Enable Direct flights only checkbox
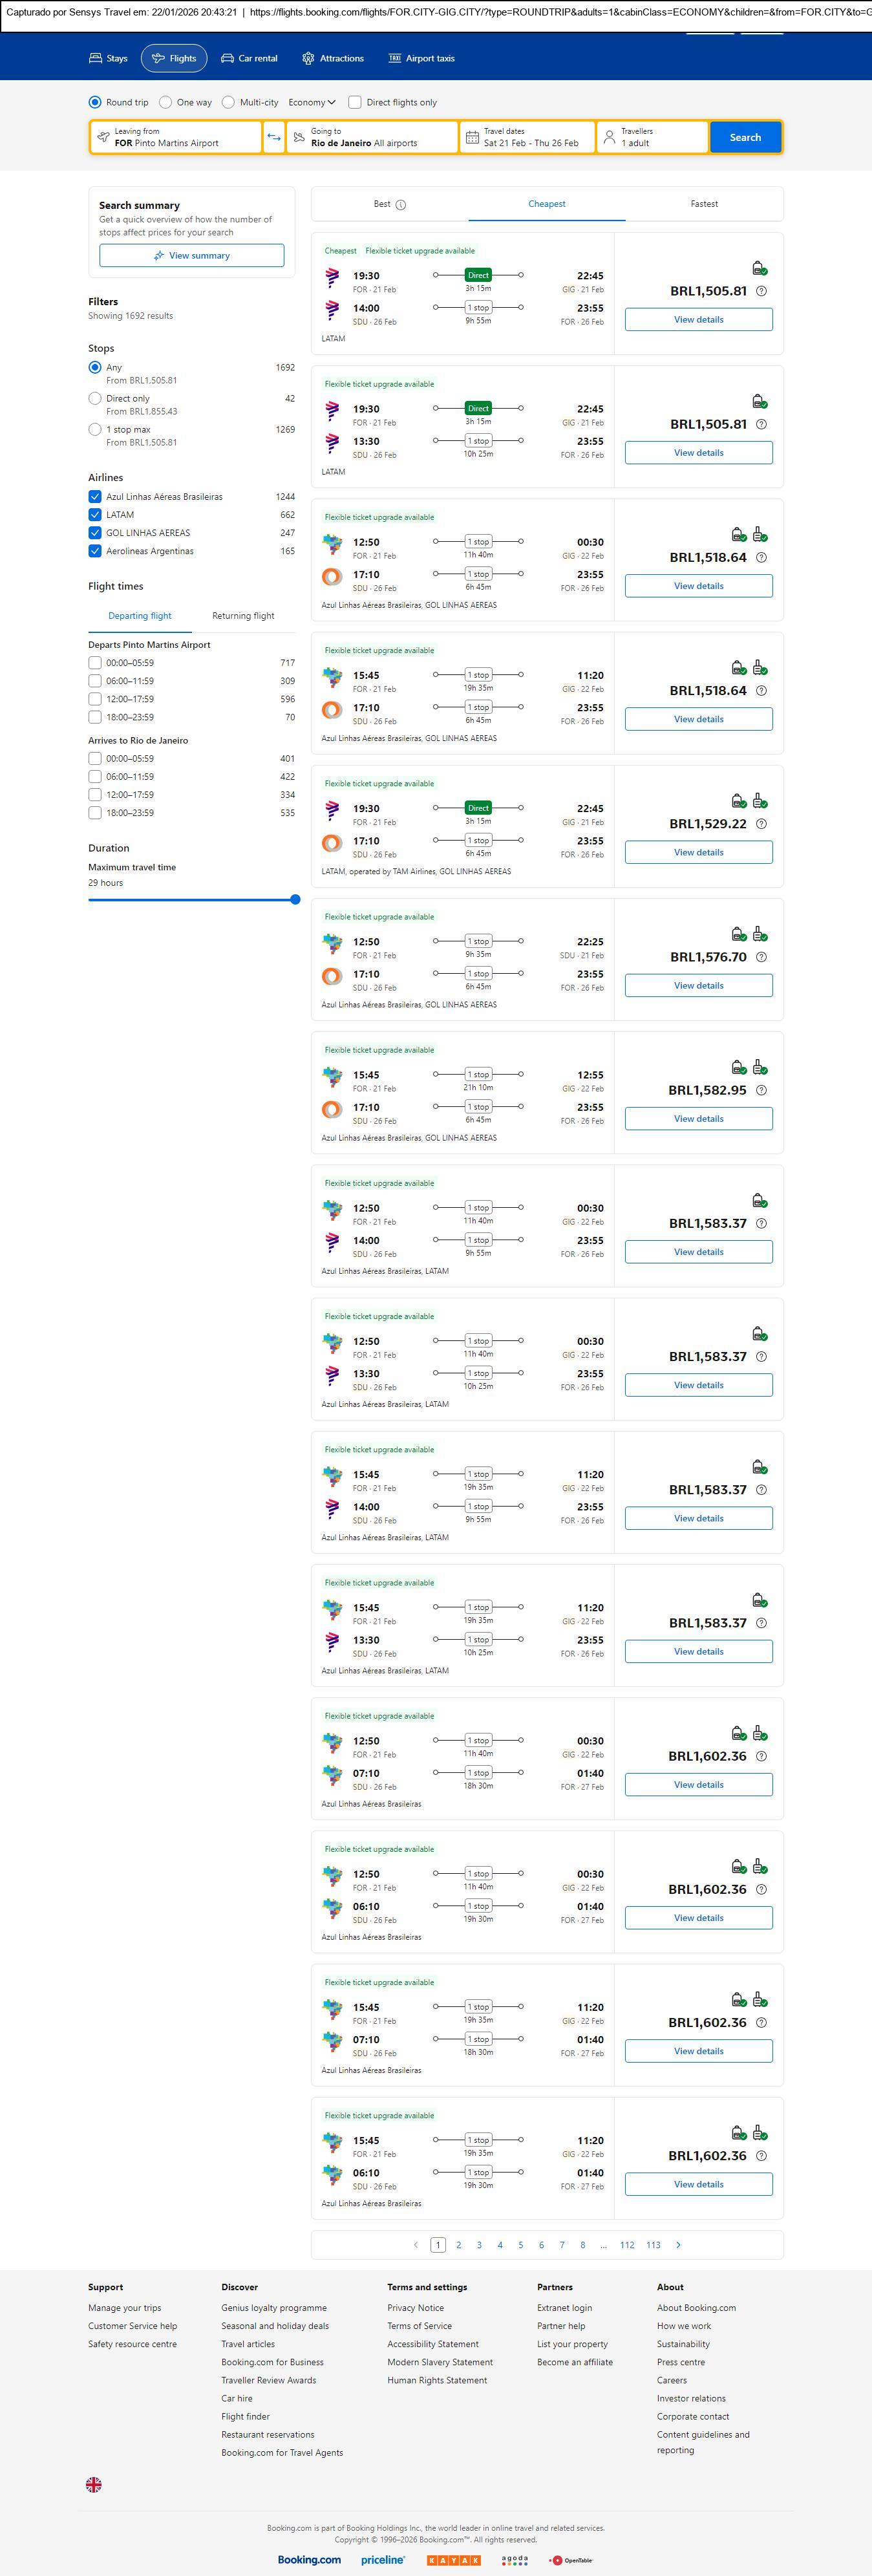The image size is (872, 2576). 355,102
